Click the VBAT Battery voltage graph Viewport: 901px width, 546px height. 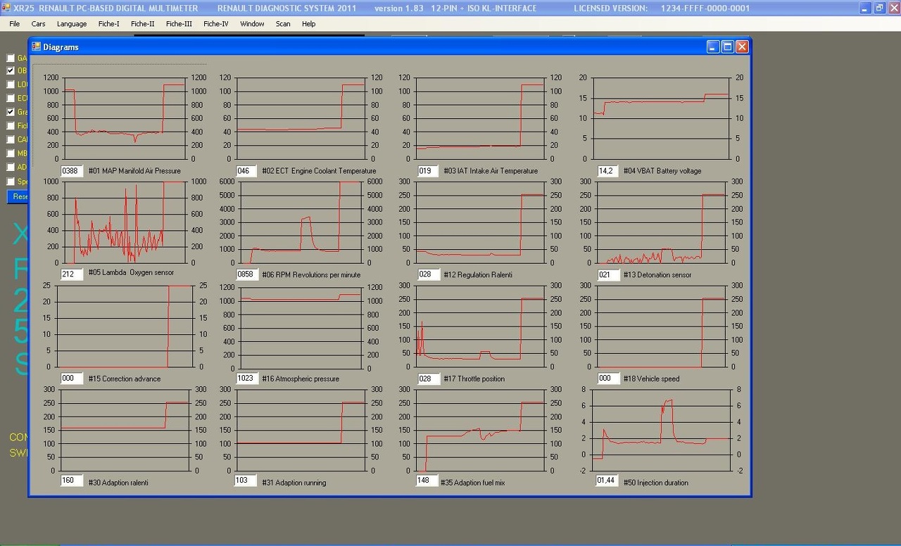(660, 118)
